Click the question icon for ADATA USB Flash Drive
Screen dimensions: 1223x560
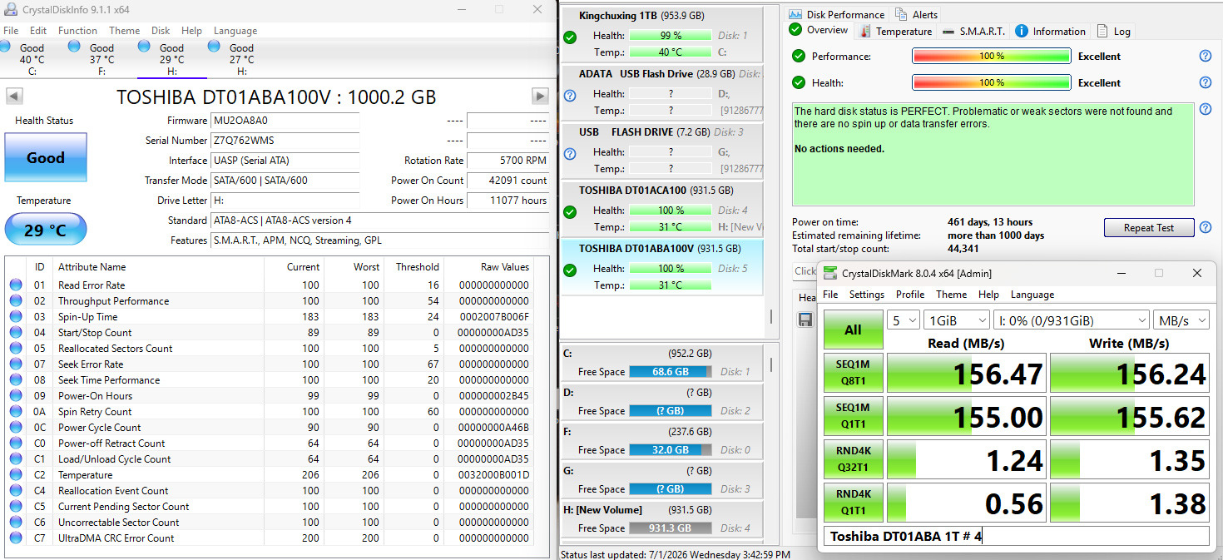[x=570, y=95]
